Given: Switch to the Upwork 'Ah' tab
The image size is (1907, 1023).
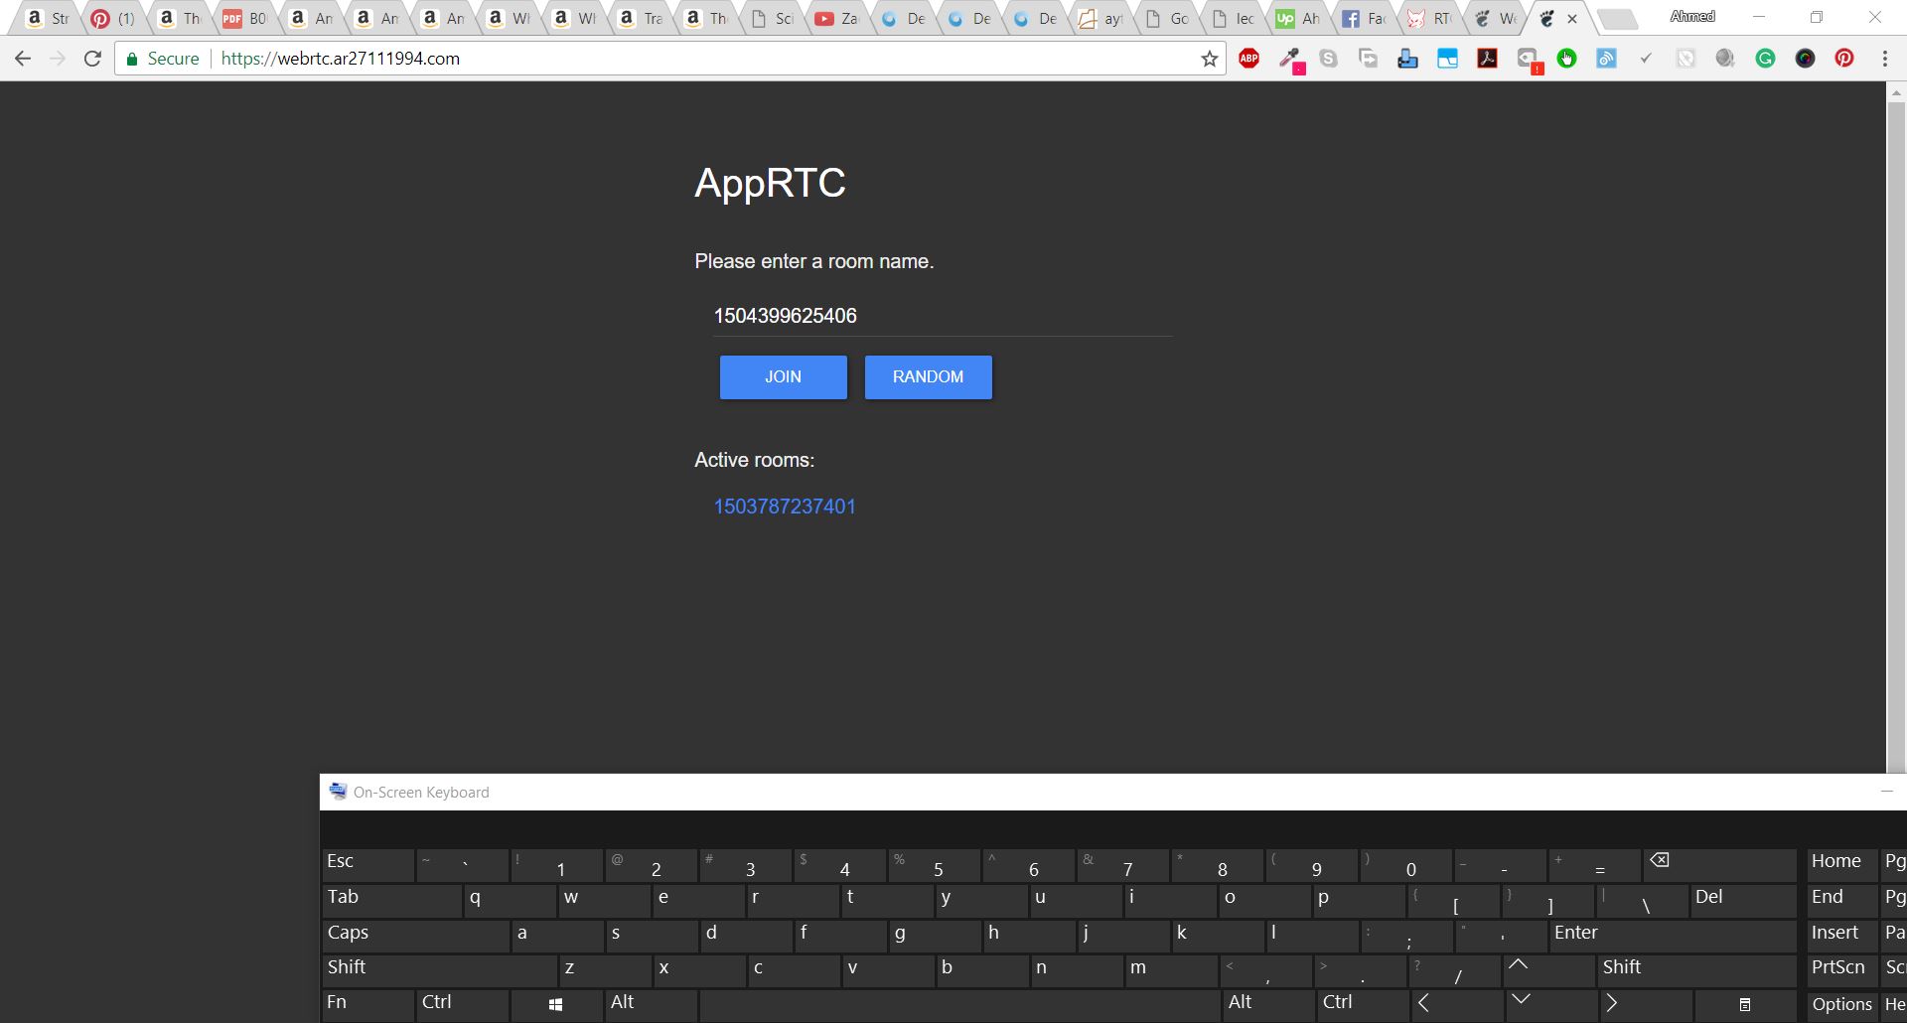Looking at the screenshot, I should (1297, 19).
